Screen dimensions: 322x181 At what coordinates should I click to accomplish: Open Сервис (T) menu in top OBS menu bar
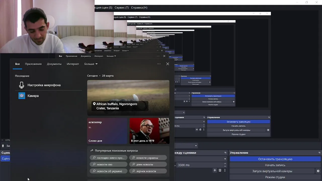(x=122, y=8)
